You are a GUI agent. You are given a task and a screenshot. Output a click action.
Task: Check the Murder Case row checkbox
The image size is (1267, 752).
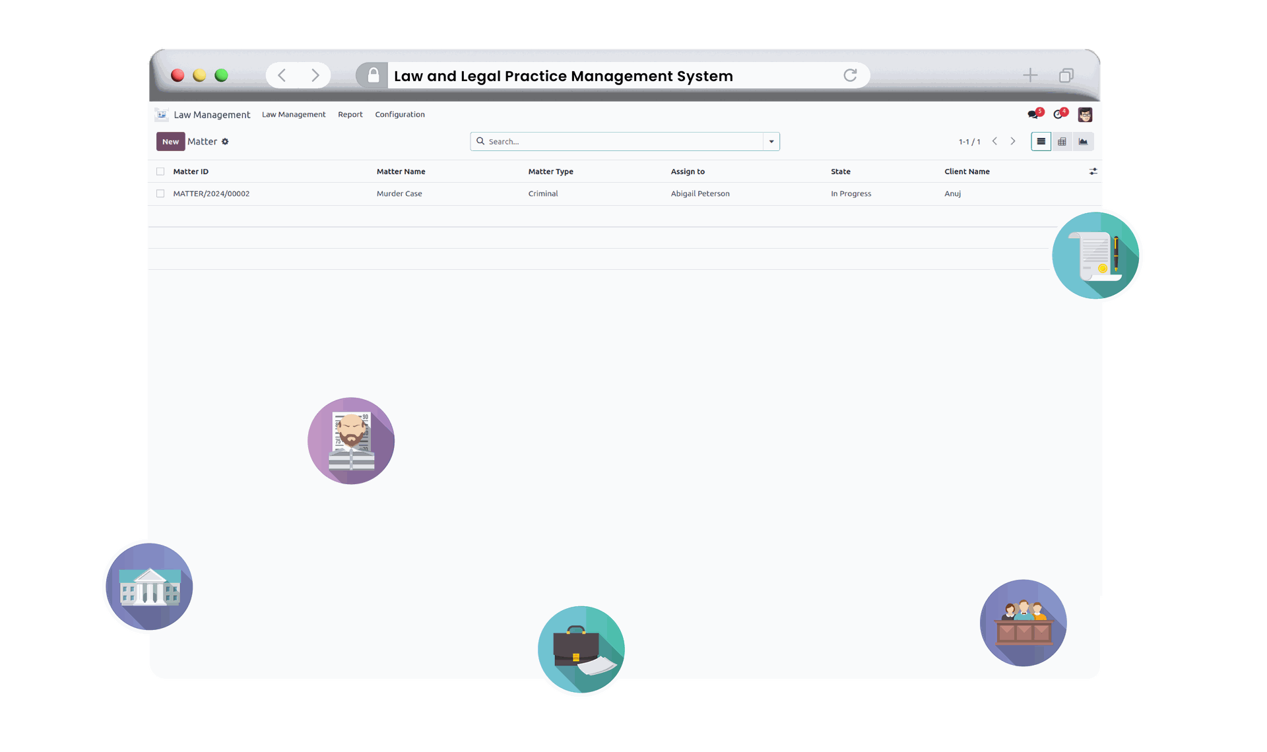pos(160,193)
